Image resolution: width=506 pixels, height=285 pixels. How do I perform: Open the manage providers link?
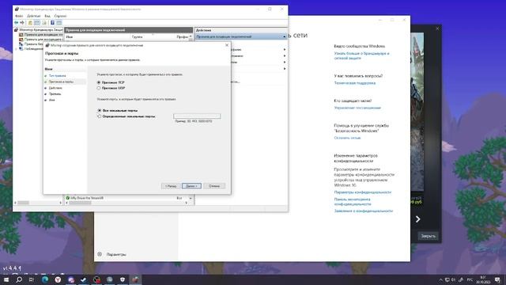point(357,108)
